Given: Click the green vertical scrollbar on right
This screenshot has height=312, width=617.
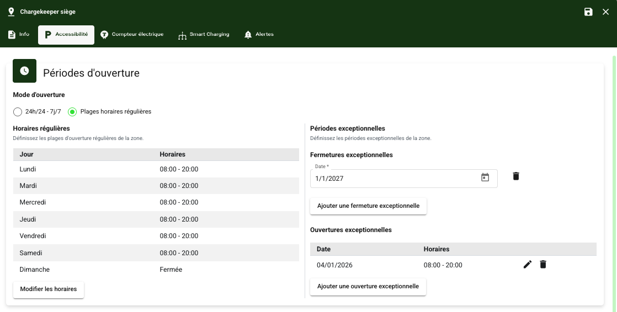Looking at the screenshot, I should (x=614, y=165).
